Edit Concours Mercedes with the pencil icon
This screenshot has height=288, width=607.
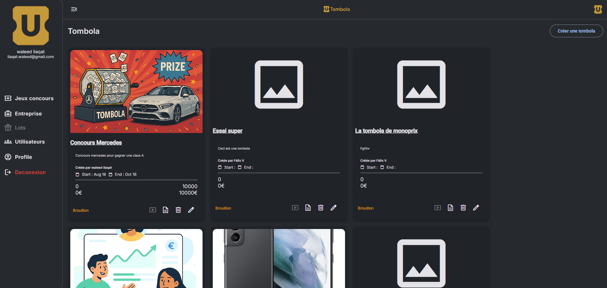click(191, 210)
